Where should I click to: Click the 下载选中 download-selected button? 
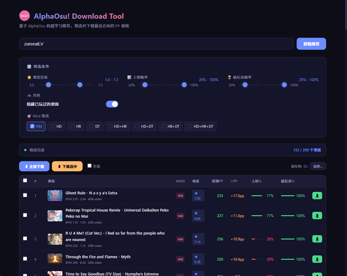67,166
